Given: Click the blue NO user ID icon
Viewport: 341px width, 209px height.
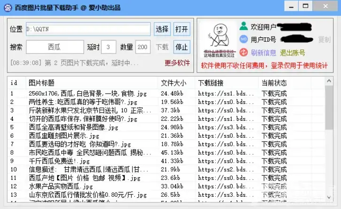Looking at the screenshot, I should (x=244, y=39).
